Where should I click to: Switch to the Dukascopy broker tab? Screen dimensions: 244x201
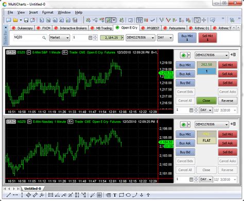tap(23, 28)
